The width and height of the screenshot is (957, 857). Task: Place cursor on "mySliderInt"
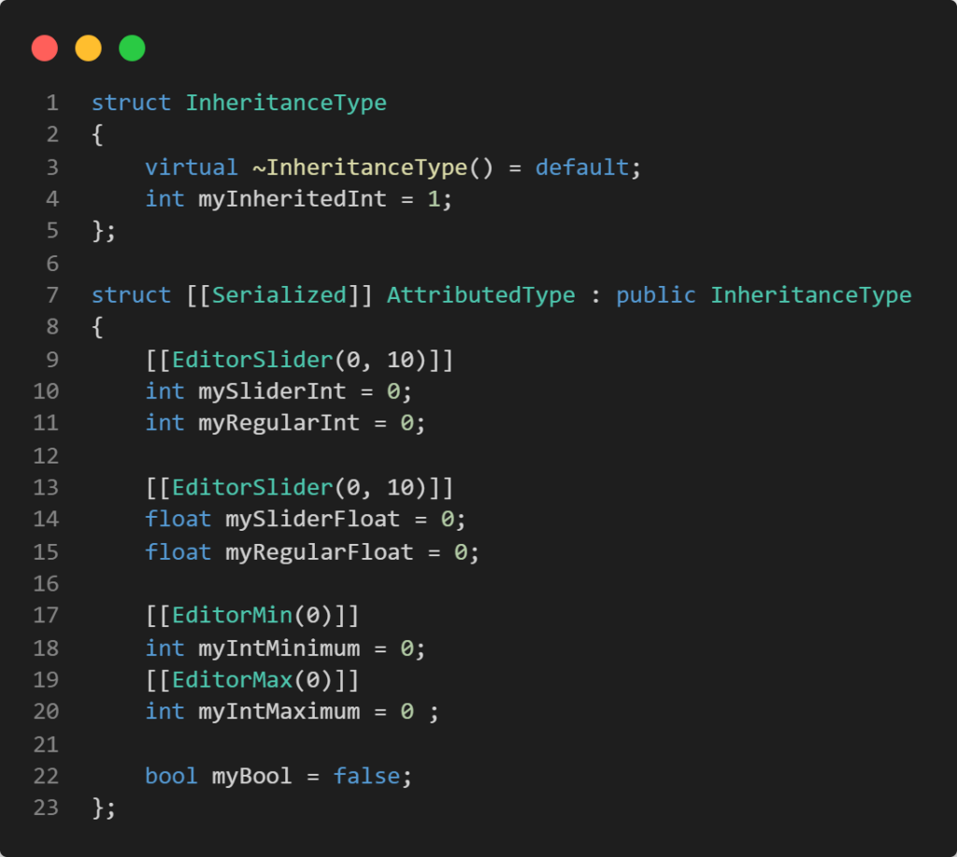(x=272, y=392)
